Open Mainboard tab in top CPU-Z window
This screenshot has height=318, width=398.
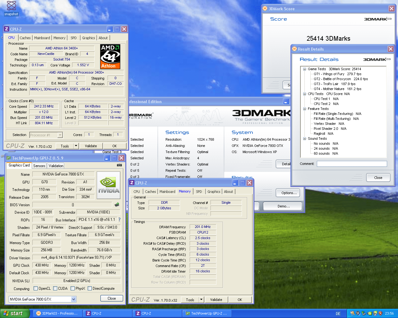[42, 38]
